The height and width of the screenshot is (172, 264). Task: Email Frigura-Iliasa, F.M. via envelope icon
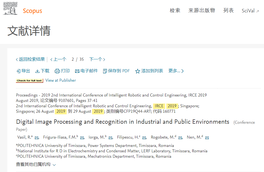click(x=82, y=138)
